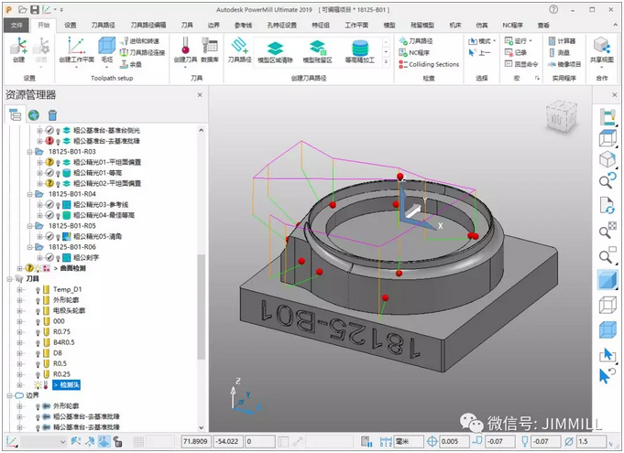This screenshot has width=624, height=453.
Task: Select the 模型区域清除 strategy
Action: click(x=275, y=52)
